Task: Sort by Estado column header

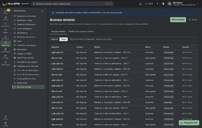Action: point(166,47)
